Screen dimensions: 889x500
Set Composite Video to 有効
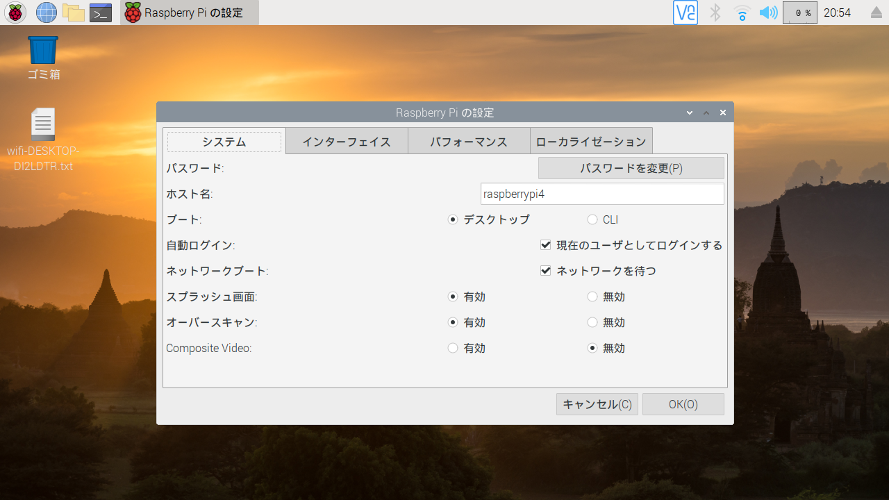click(467, 348)
